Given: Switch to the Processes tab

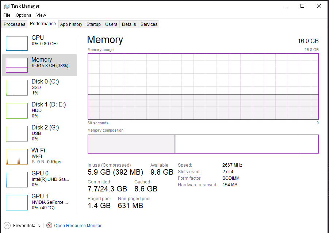Looking at the screenshot, I should (15, 24).
